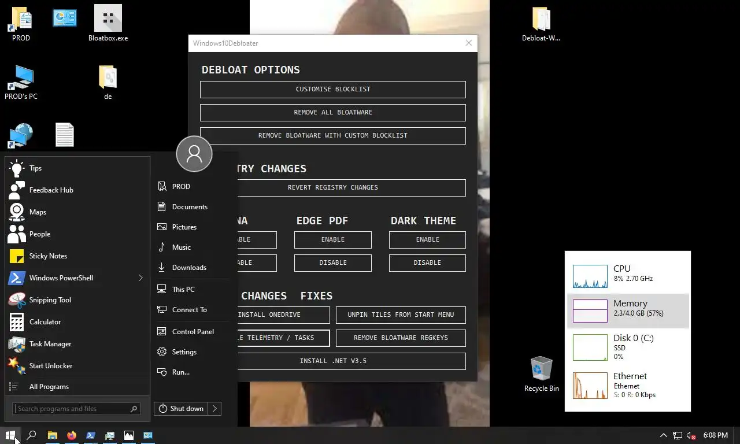Select the Recycle Bin icon
The image size is (740, 444).
(542, 374)
